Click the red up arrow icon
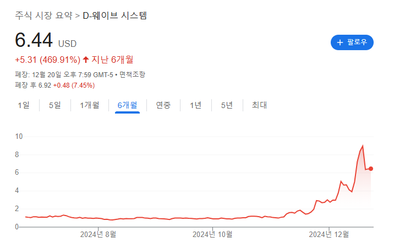This screenshot has height=242, width=394. coord(86,60)
